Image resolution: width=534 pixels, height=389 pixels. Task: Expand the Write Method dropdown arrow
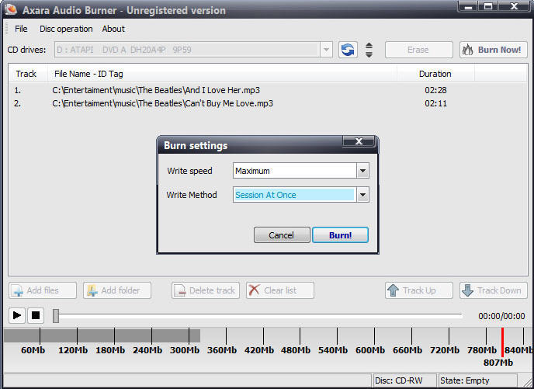point(362,195)
